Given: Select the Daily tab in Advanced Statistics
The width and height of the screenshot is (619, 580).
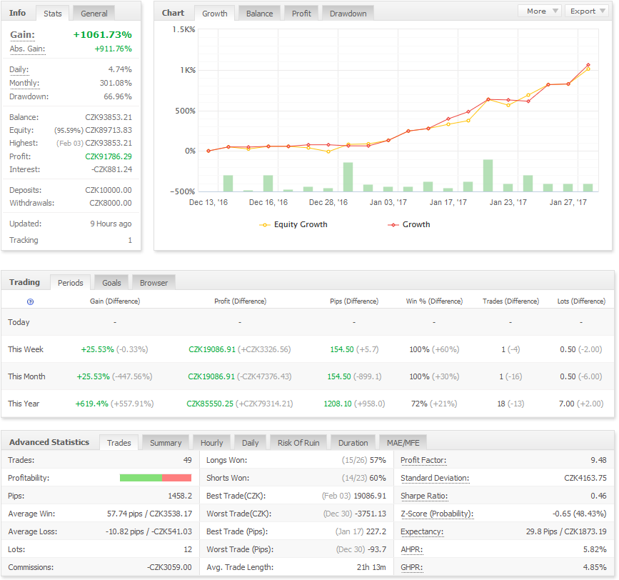Looking at the screenshot, I should click(x=251, y=443).
